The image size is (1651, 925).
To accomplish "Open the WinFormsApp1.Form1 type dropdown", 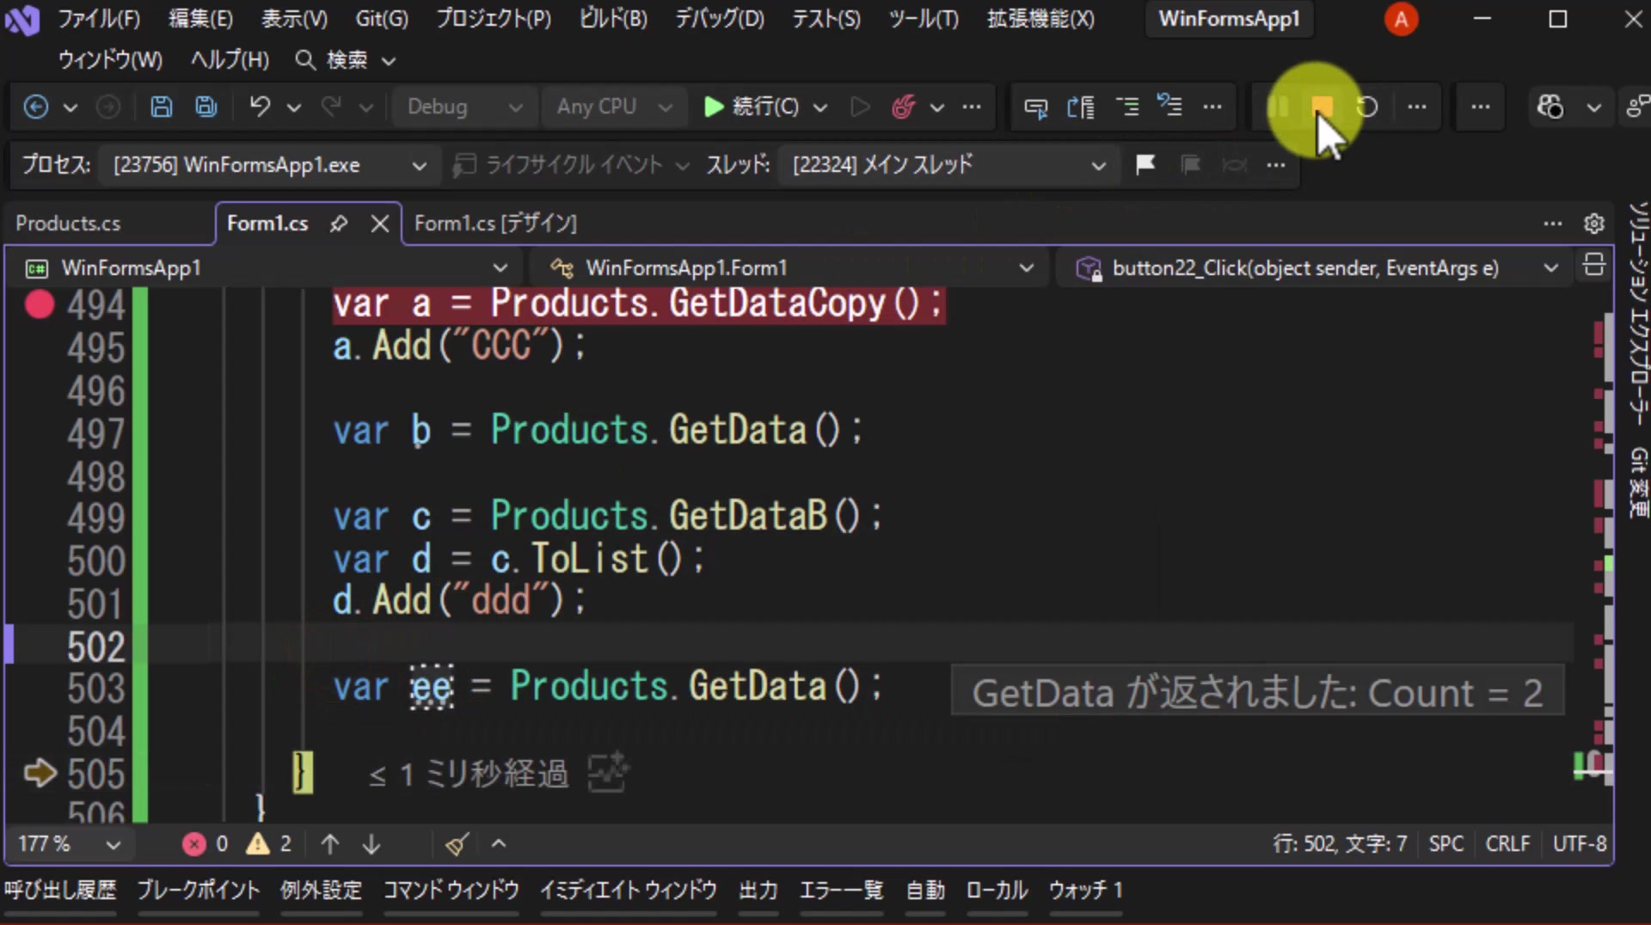I will click(790, 268).
